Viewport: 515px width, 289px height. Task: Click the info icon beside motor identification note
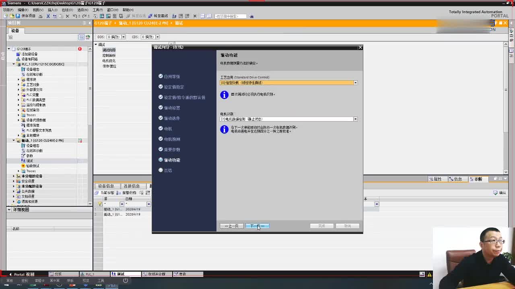225,129
